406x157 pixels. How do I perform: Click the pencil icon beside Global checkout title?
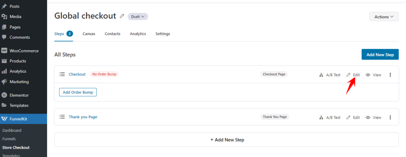tap(122, 16)
